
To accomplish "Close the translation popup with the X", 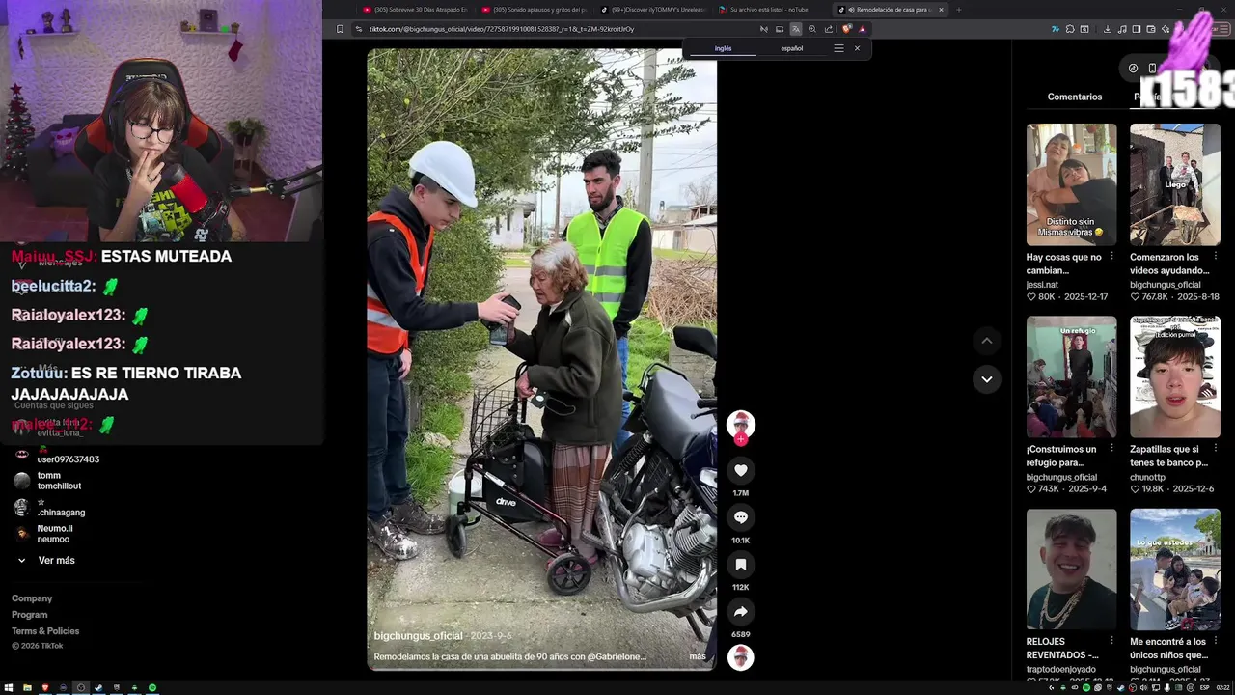I will [x=857, y=48].
